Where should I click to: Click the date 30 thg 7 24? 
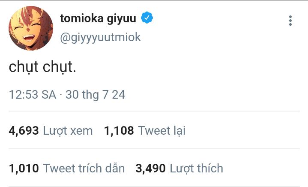click(95, 95)
